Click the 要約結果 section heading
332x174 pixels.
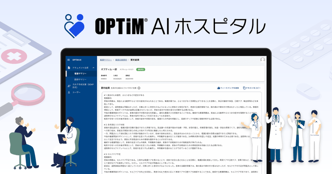click(105, 88)
